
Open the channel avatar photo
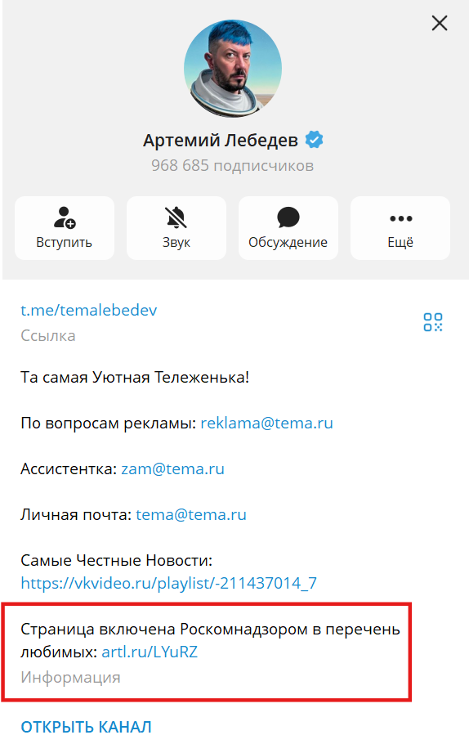point(233,69)
